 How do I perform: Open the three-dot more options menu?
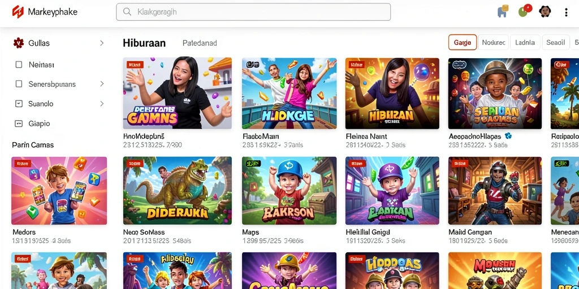pos(566,12)
